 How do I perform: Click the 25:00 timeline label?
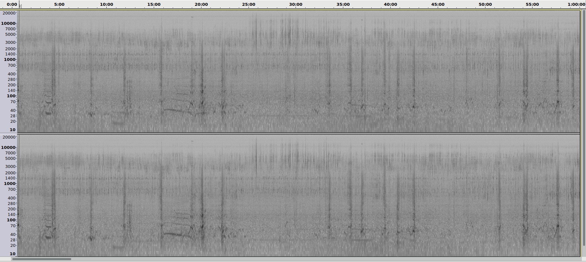tap(249, 5)
